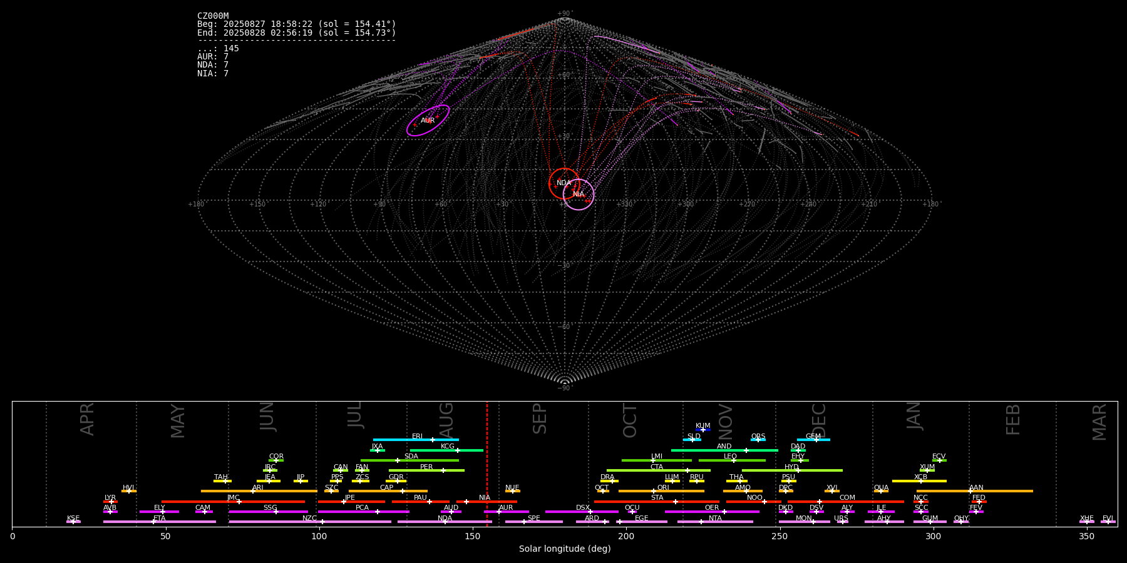Click the COM shower bar in timeline
Image resolution: width=1127 pixels, height=563 pixels.
point(846,502)
